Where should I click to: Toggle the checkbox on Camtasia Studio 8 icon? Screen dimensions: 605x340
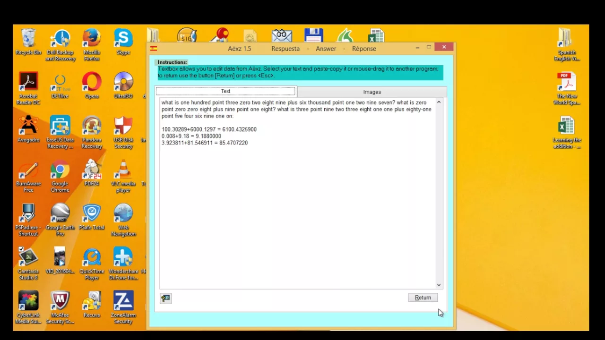(21, 250)
